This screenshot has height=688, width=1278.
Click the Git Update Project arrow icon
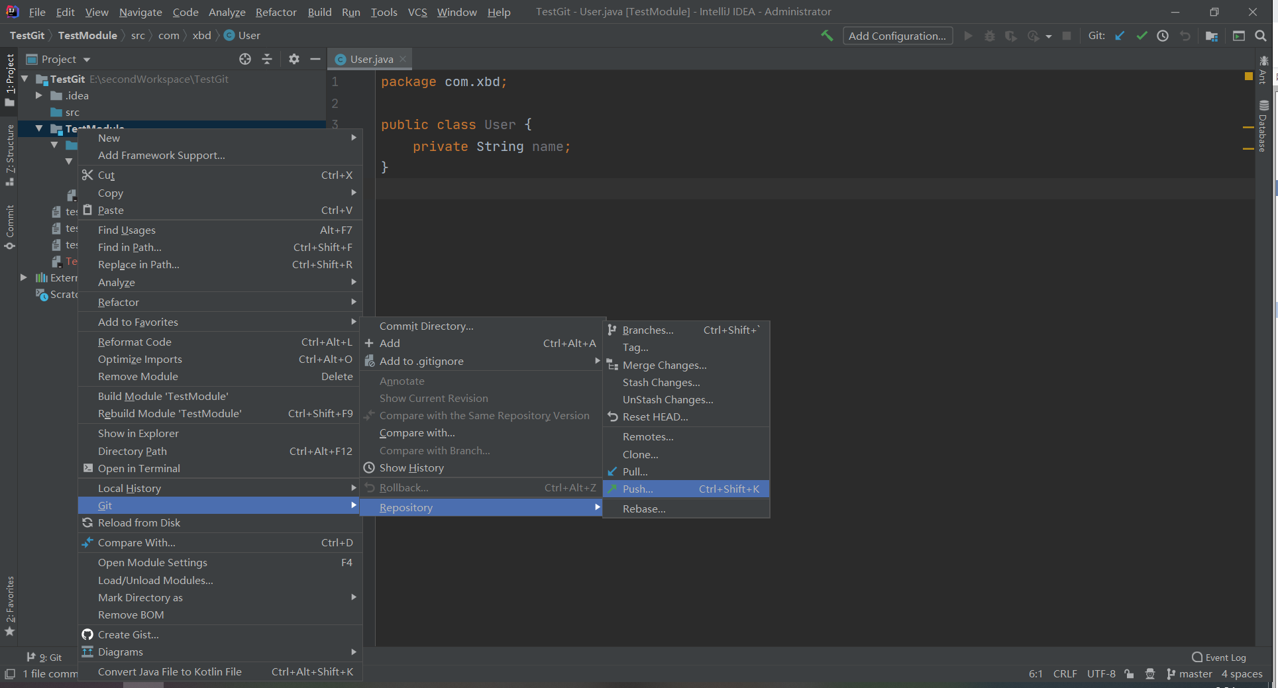[1120, 36]
